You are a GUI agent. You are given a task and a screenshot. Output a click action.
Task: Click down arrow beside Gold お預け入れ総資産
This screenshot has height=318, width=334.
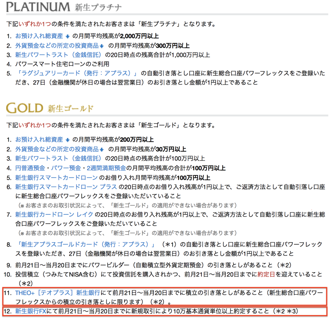tap(68, 140)
